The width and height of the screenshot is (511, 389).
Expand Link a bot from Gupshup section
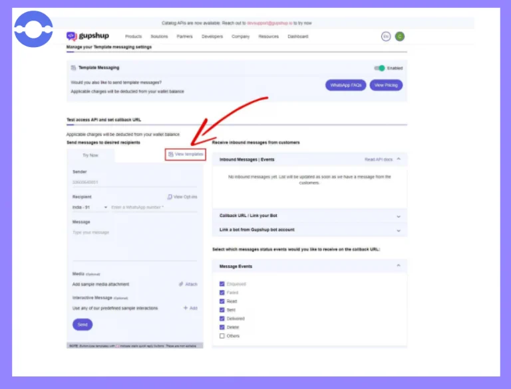coord(309,230)
